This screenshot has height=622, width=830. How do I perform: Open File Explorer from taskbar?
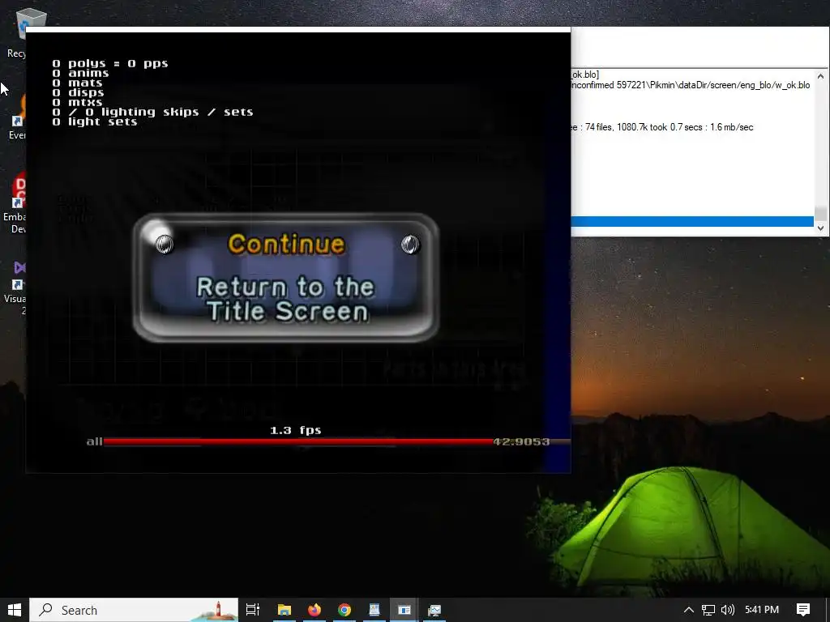tap(285, 610)
